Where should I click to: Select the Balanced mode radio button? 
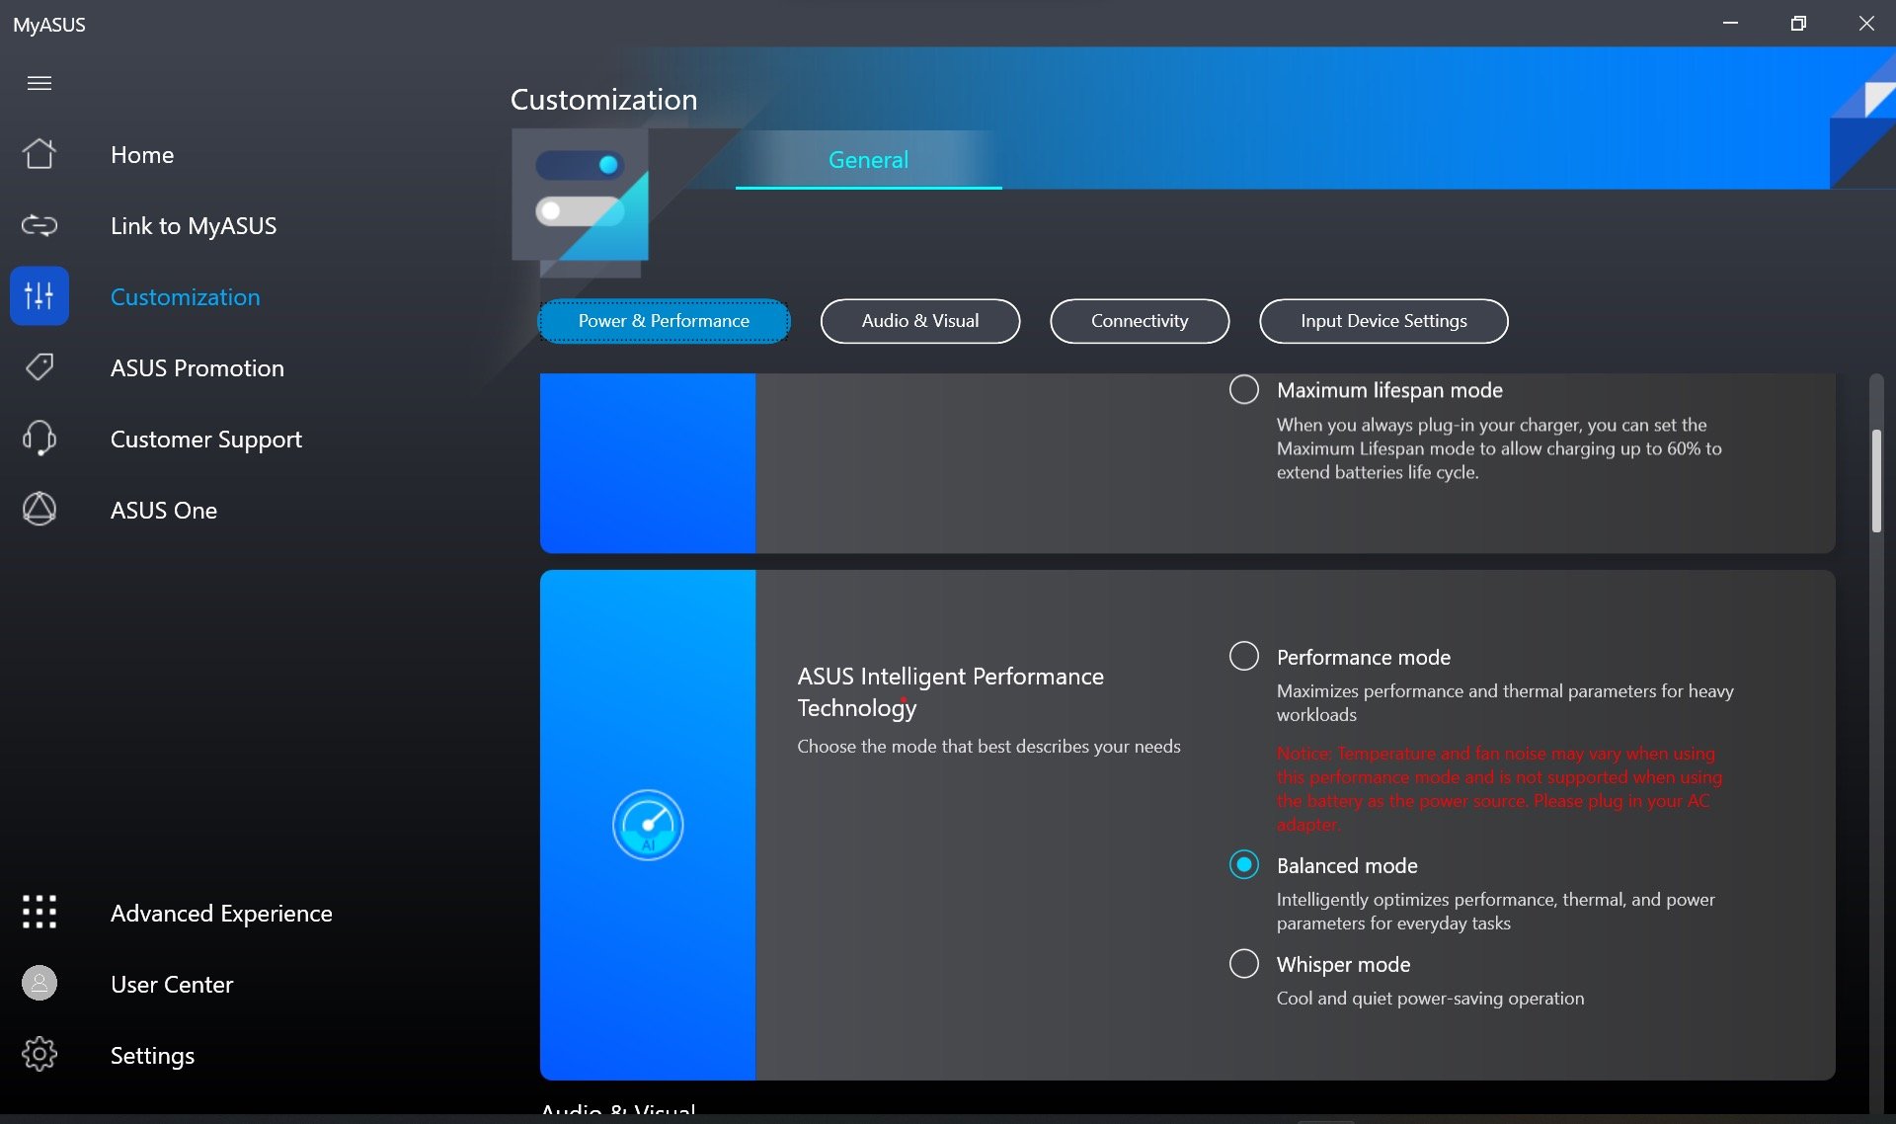pos(1241,864)
